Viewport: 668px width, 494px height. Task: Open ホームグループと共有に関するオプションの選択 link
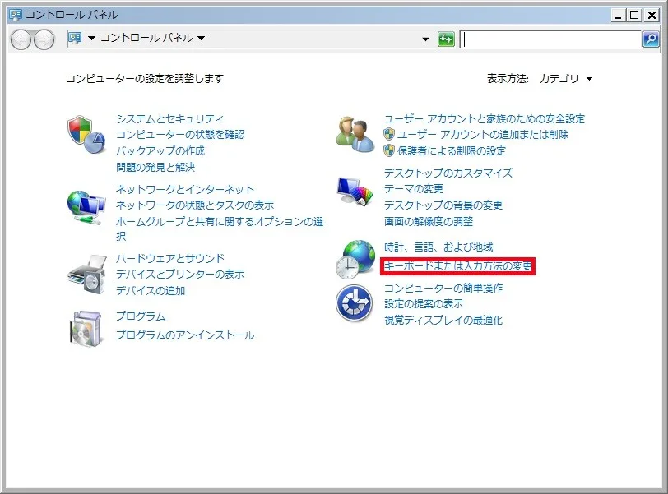[x=220, y=229]
